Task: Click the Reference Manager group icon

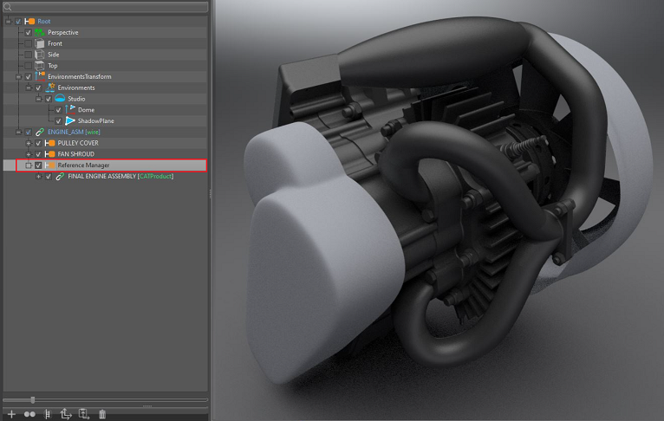Action: click(x=50, y=165)
